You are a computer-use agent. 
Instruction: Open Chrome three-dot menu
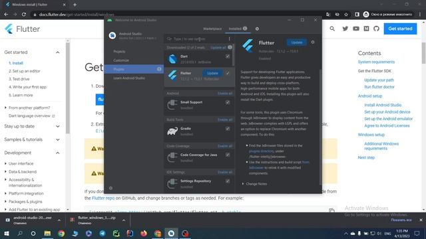(x=420, y=15)
